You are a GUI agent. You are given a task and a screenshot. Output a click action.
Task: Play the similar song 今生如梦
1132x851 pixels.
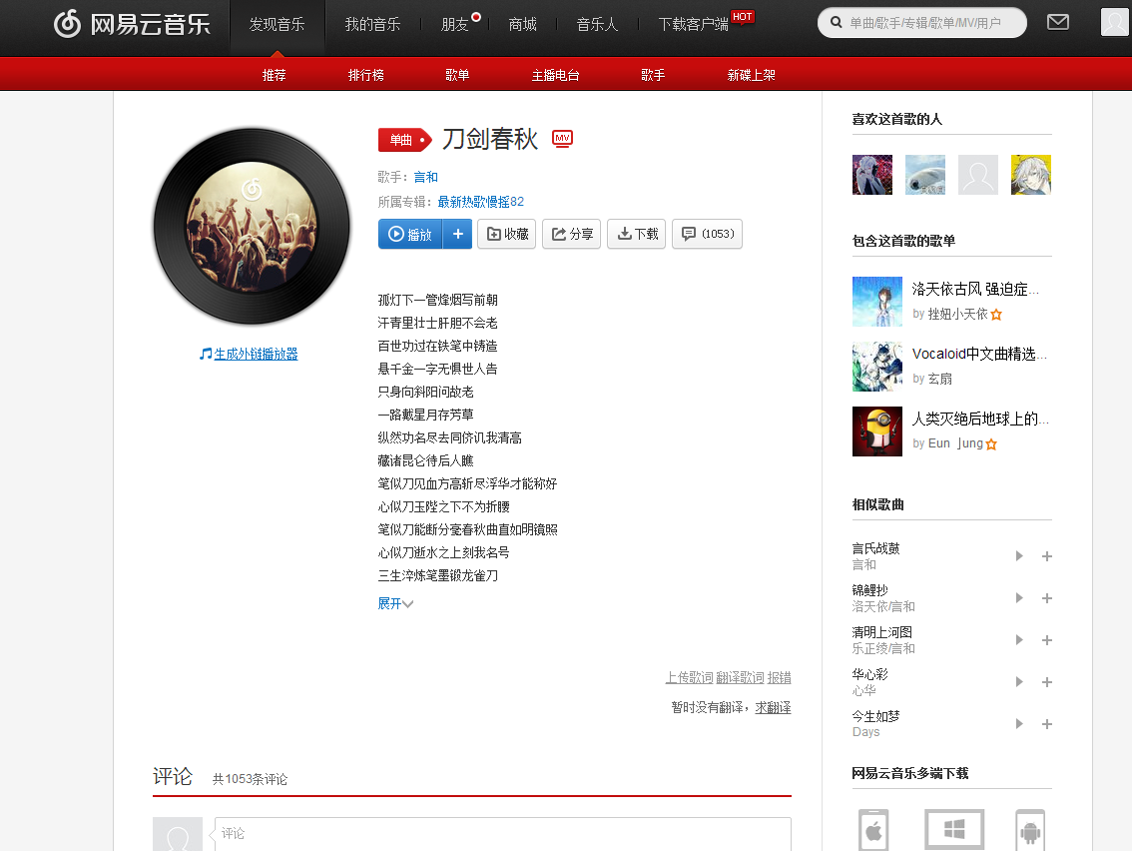pyautogui.click(x=1019, y=724)
